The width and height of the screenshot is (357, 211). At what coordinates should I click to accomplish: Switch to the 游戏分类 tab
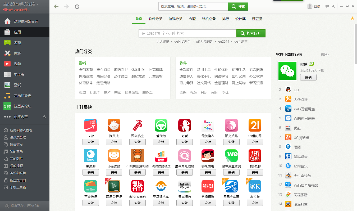pos(176,19)
